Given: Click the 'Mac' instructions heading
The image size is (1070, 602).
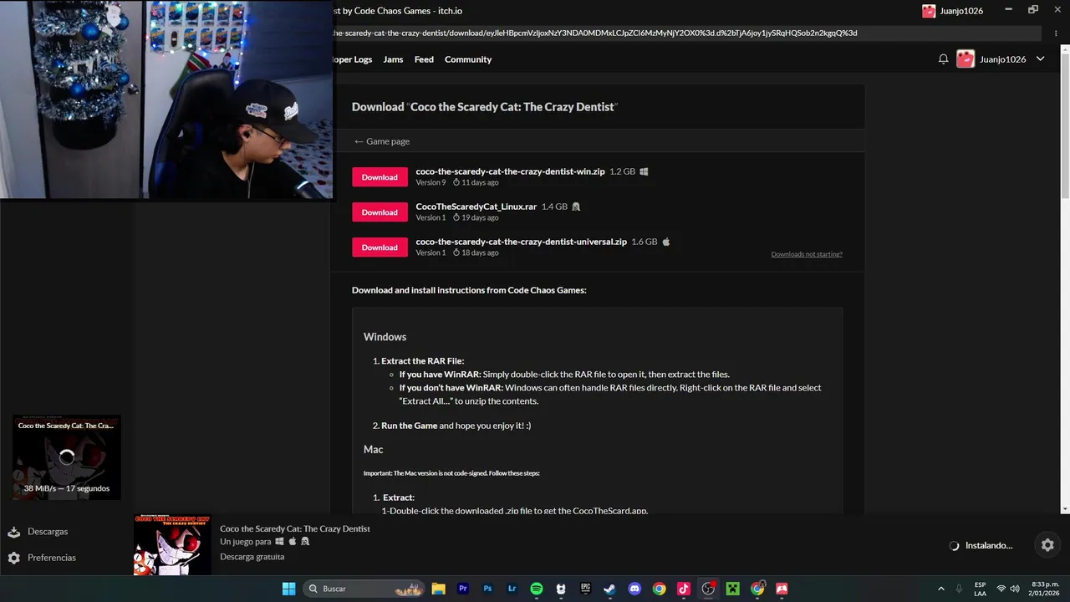Looking at the screenshot, I should pyautogui.click(x=373, y=450).
